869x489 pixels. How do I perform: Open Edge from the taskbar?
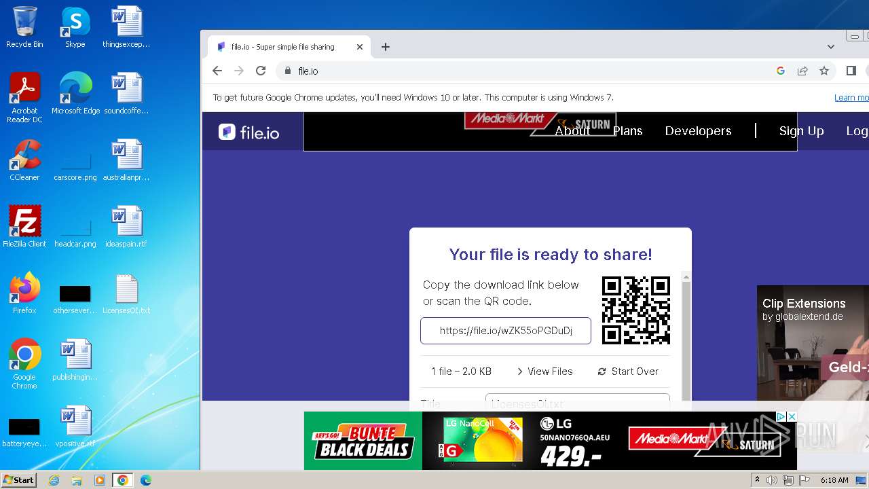[146, 480]
